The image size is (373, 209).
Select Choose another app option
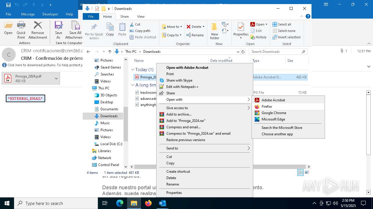[288, 134]
